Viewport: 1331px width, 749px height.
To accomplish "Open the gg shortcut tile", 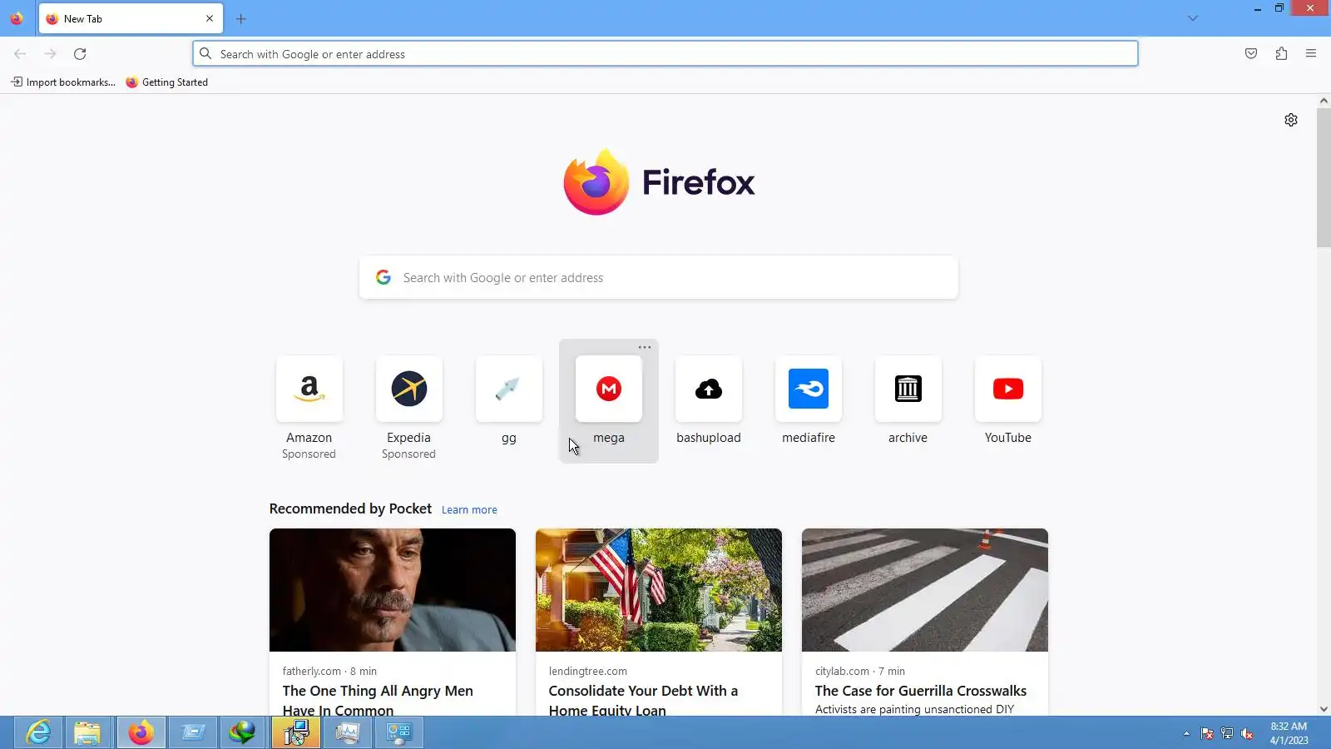I will pos(508,389).
